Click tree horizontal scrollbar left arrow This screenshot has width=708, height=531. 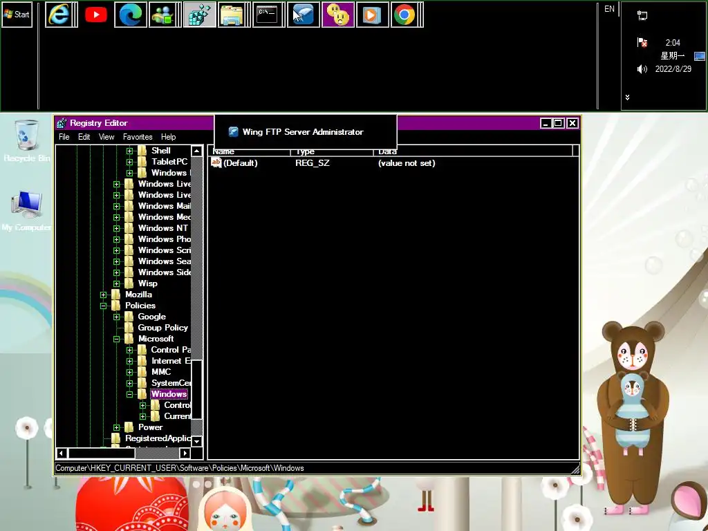coord(62,453)
